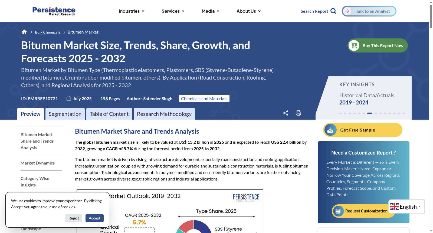Click the download icon in Get Free Sample
This screenshot has width=433, height=233.
[x=330, y=130]
